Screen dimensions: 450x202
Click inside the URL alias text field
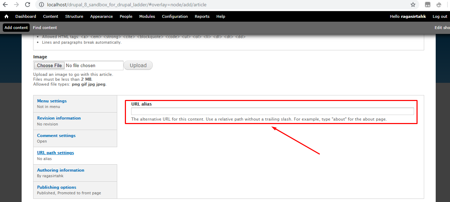[x=272, y=111]
